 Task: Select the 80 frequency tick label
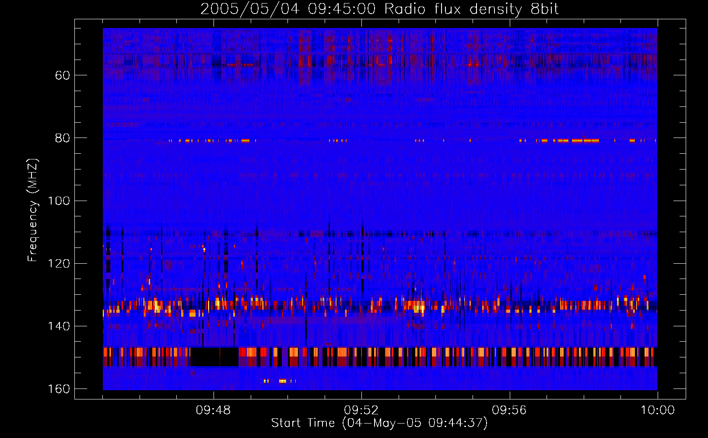(63, 138)
